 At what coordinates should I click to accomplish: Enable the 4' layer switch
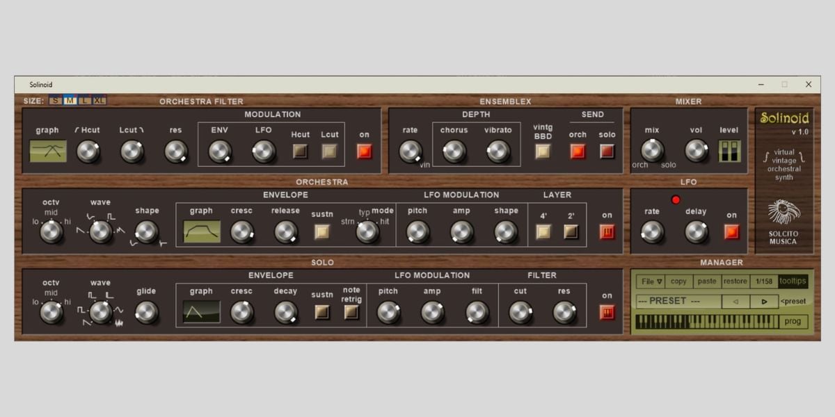[x=543, y=231]
